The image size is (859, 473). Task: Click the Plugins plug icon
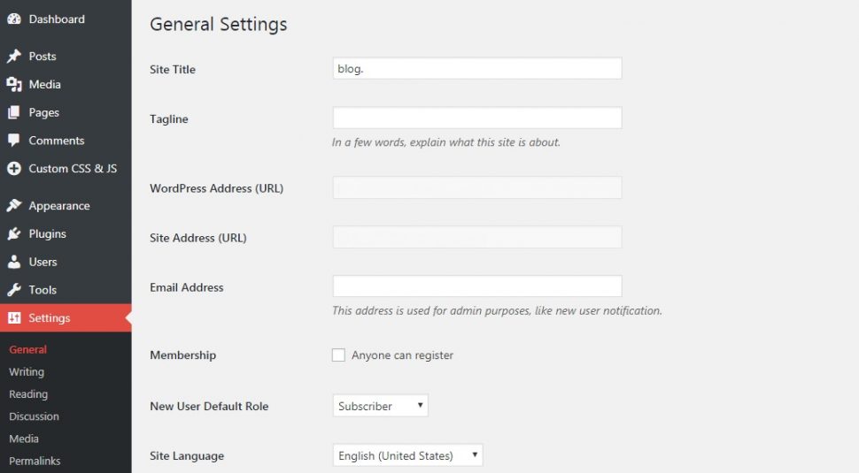(x=13, y=233)
